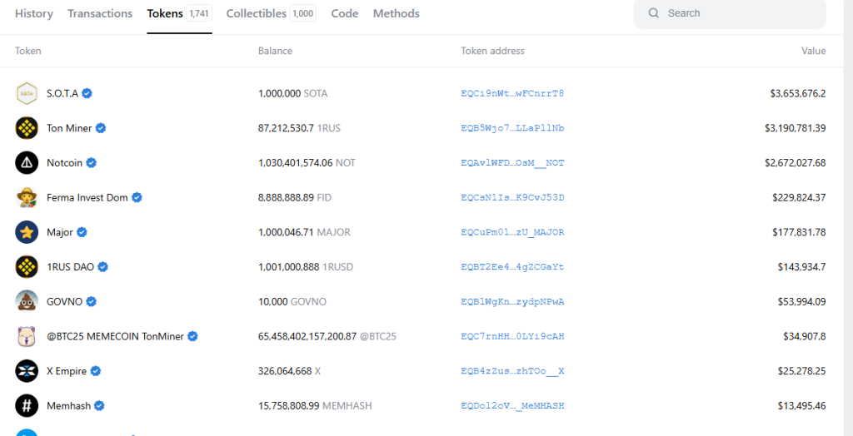Image resolution: width=853 pixels, height=436 pixels.
Task: Click the Ferma Invest Dom farmer icon
Action: pos(27,197)
